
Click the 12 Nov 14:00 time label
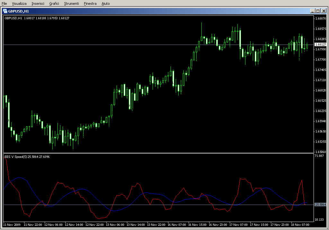tap(74, 225)
